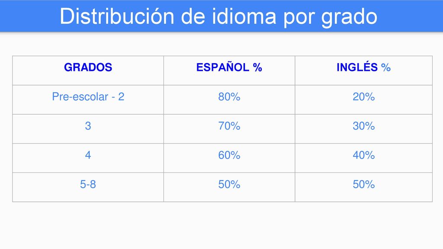443x249 pixels.
Task: Click the word grado in the title
Action: pos(349,17)
